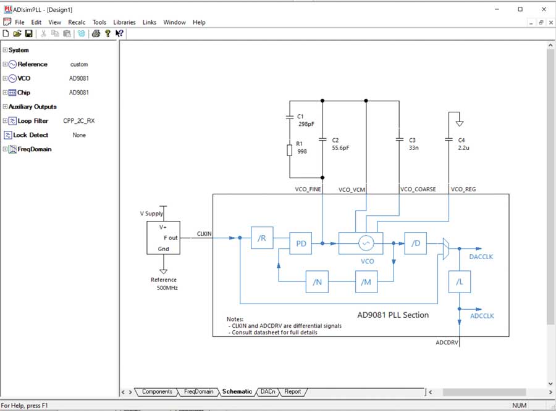
Task: Click the Save floppy disk icon
Action: coord(28,33)
